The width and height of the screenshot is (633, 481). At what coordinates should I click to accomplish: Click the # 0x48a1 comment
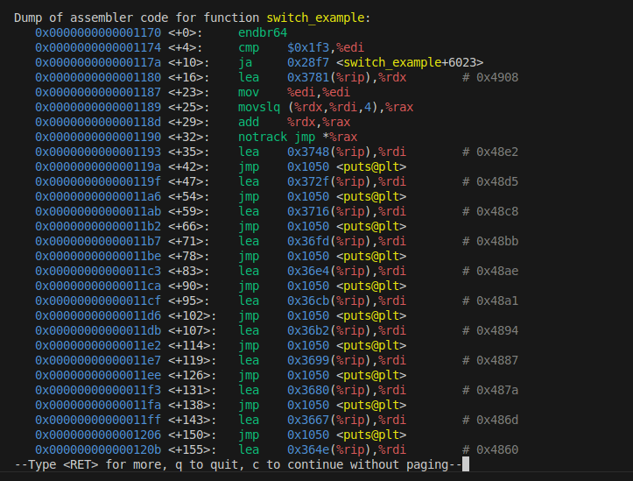coord(490,301)
